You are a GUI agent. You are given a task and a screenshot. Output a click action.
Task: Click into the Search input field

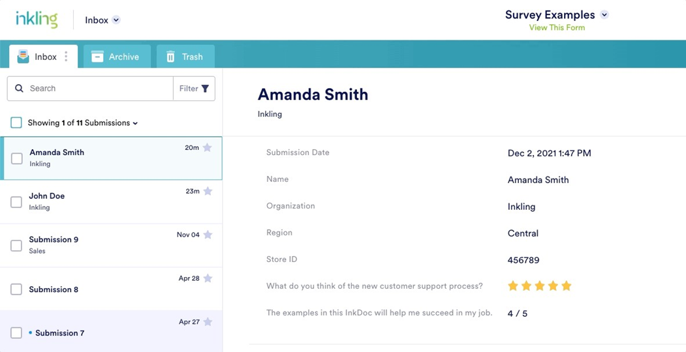pyautogui.click(x=98, y=89)
